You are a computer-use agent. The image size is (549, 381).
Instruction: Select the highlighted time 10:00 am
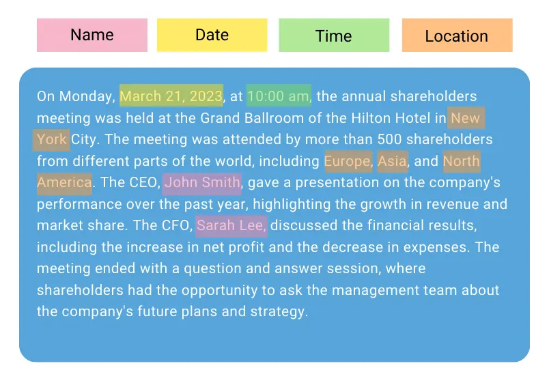[279, 96]
